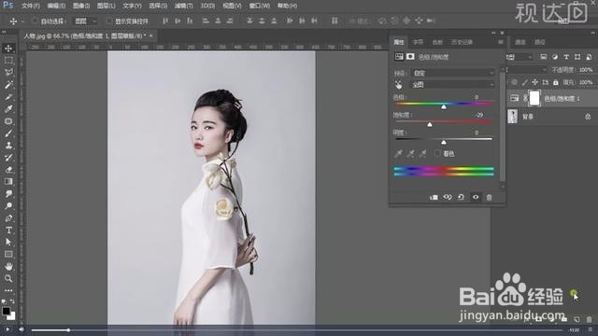This screenshot has width=598, height=336.
Task: Switch to the Paths tab
Action: click(540, 42)
